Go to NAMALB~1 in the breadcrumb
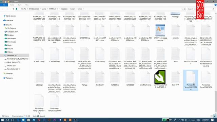This screenshot has width=217, height=122. [53, 9]
